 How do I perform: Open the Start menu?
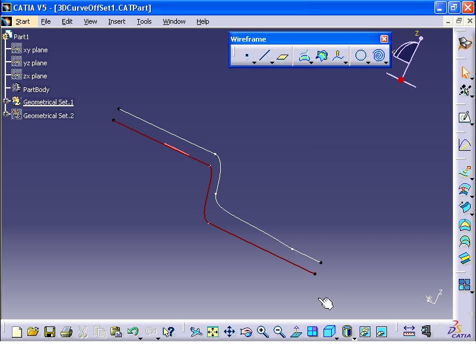(23, 21)
